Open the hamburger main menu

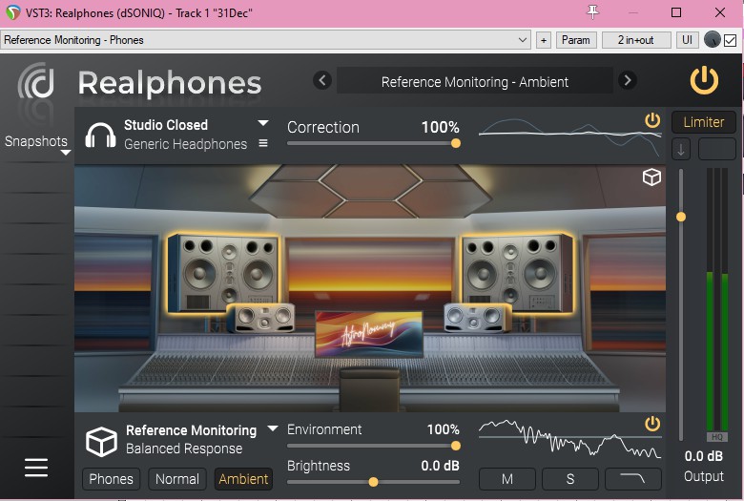pyautogui.click(x=36, y=468)
